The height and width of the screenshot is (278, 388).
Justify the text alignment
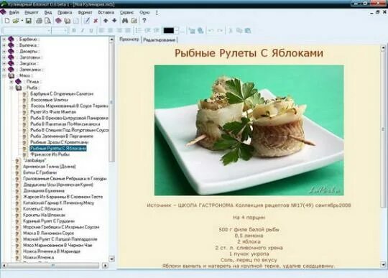pos(128,30)
